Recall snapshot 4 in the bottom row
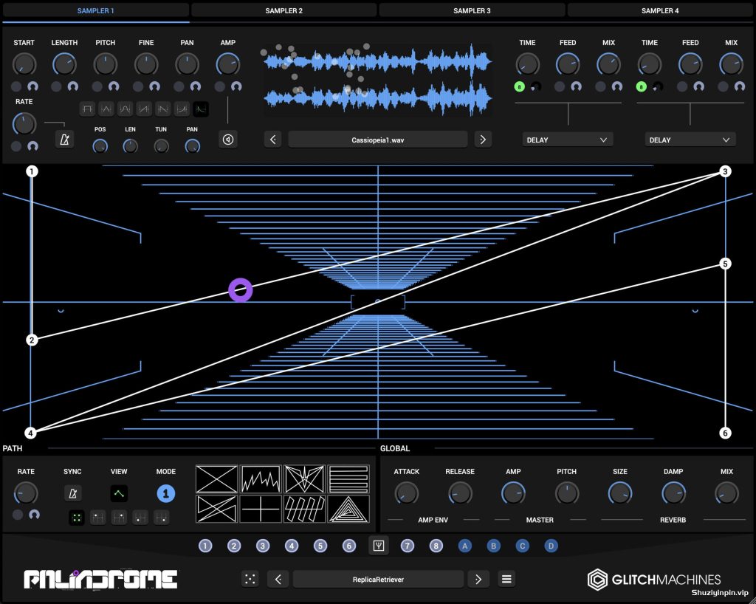The height and width of the screenshot is (604, 756). (x=291, y=546)
